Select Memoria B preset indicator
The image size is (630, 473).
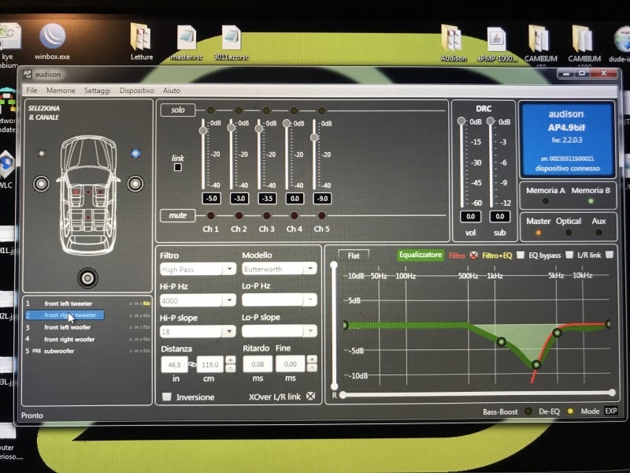pos(591,201)
